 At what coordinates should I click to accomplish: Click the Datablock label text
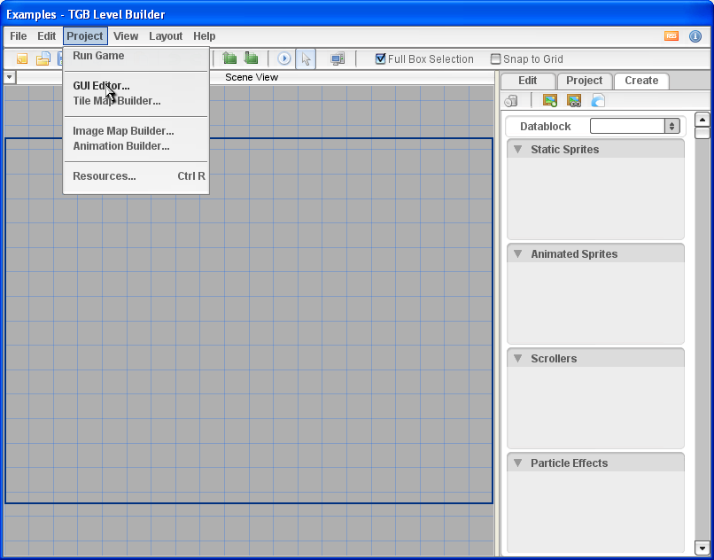[545, 126]
